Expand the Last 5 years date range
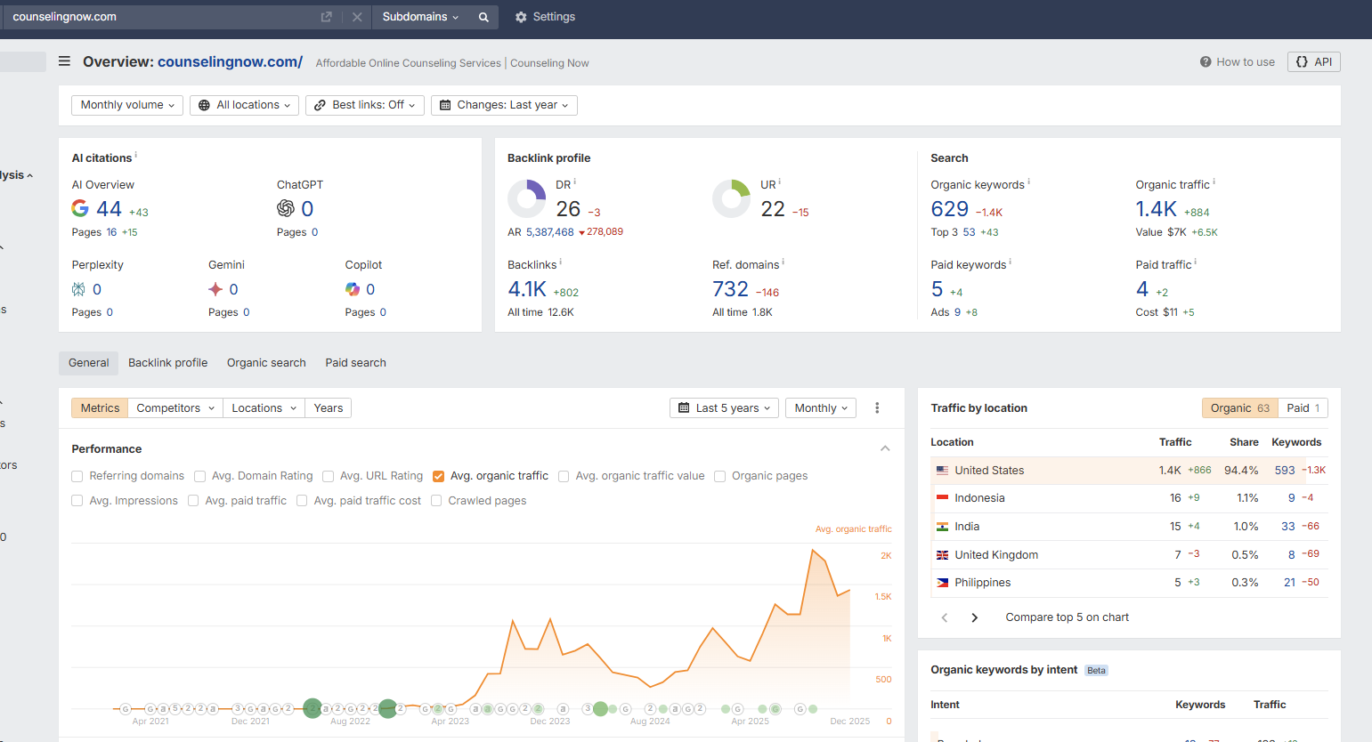This screenshot has height=742, width=1372. [724, 407]
